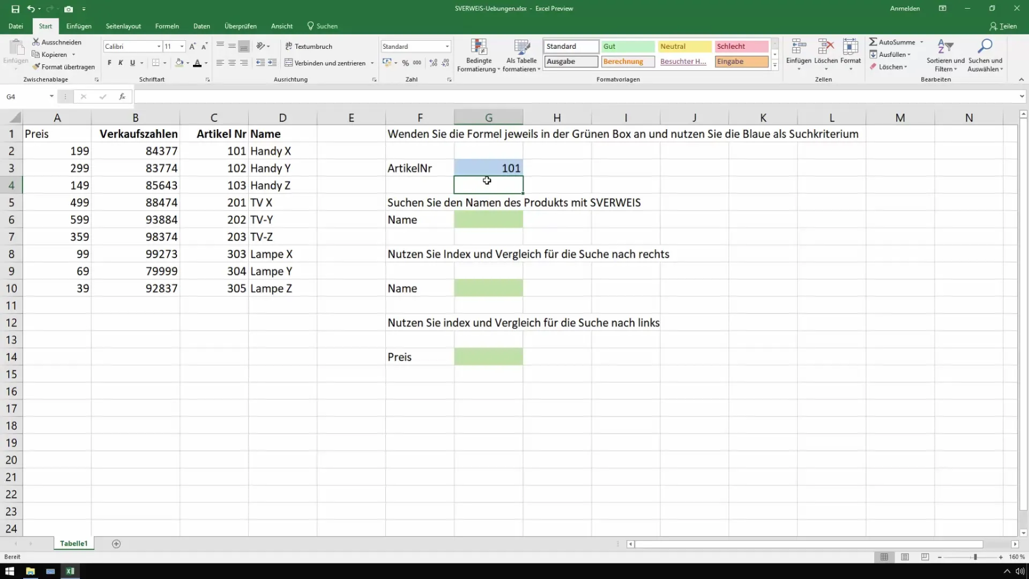Click the camera screenshot icon in title bar
Screen dimensions: 1029x579
[x=69, y=9]
